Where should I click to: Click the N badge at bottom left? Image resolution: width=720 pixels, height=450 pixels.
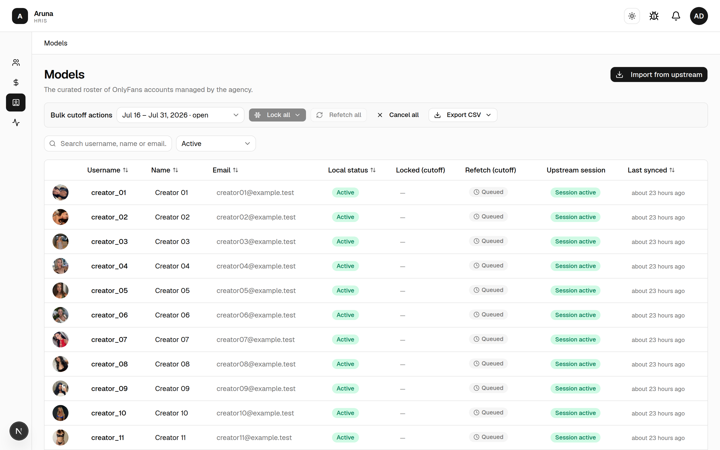(x=19, y=431)
